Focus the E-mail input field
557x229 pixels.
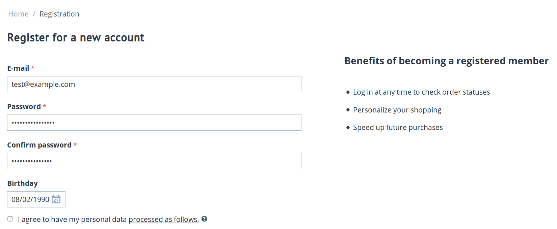[x=154, y=84]
